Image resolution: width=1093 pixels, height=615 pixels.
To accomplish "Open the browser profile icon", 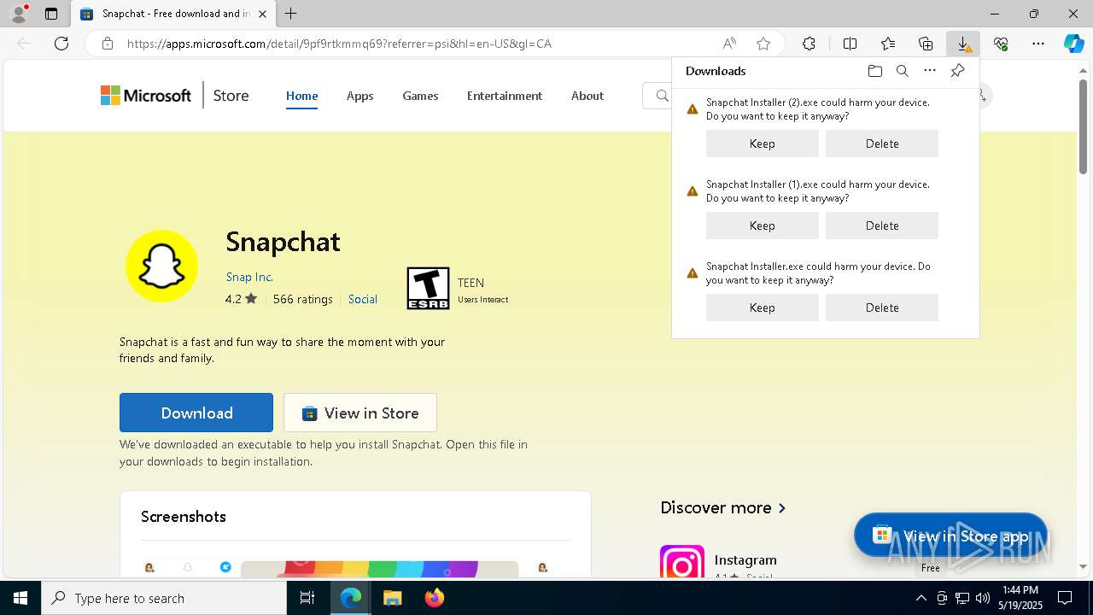I will coord(19,14).
